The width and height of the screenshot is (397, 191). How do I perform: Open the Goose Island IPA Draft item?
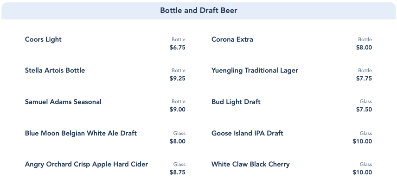click(x=247, y=134)
